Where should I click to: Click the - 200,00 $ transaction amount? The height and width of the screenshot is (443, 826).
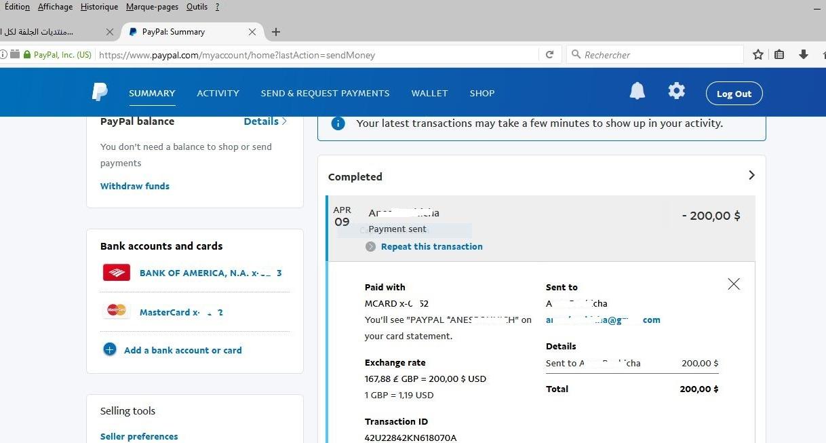click(x=711, y=216)
